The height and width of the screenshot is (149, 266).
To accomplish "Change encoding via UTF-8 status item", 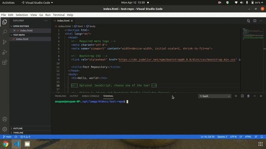I will click(233, 137).
